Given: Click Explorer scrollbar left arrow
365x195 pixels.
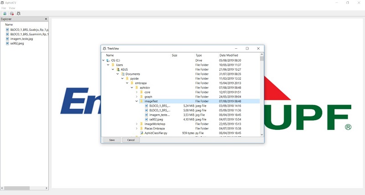Looking at the screenshot, I should (2, 188).
